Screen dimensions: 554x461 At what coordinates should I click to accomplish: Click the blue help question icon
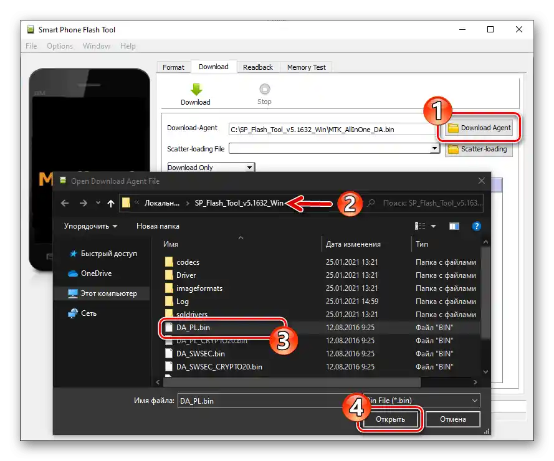tap(476, 226)
